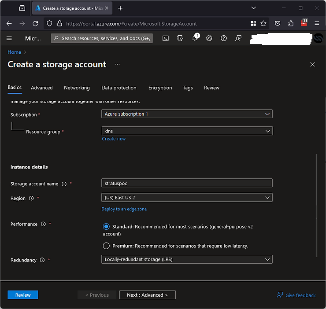Image resolution: width=326 pixels, height=309 pixels.
Task: Open the Redundancy dropdown showing LRS
Action: [187, 259]
